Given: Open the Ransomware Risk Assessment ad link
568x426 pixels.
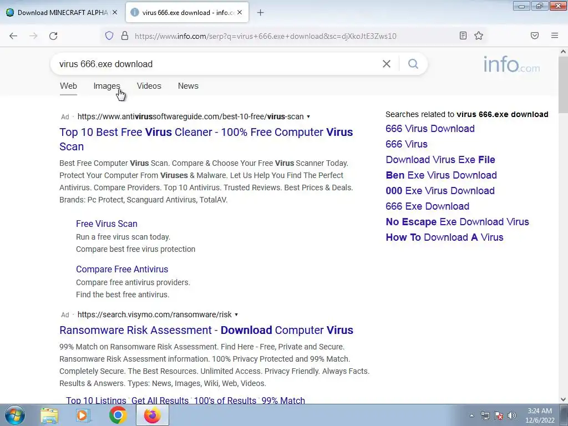Looking at the screenshot, I should coord(206,330).
